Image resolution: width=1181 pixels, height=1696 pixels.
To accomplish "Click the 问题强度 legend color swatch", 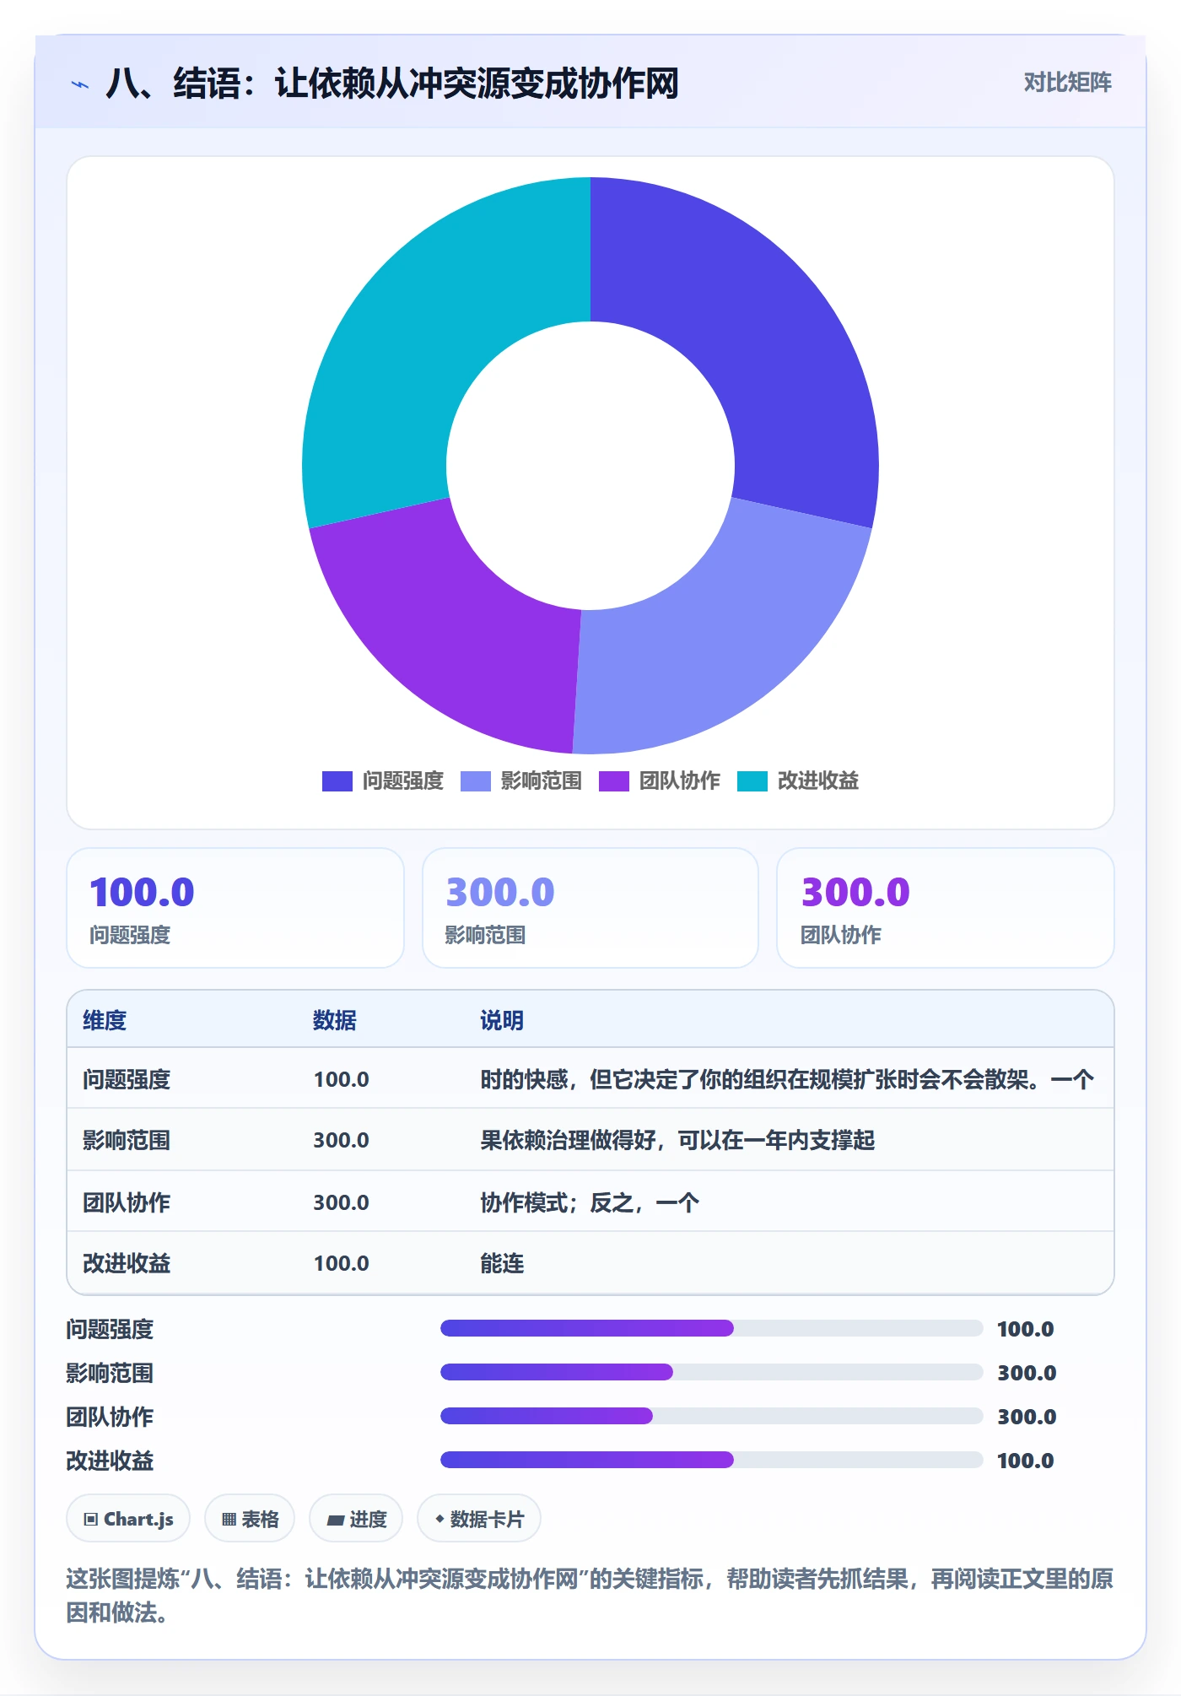I will tap(337, 781).
